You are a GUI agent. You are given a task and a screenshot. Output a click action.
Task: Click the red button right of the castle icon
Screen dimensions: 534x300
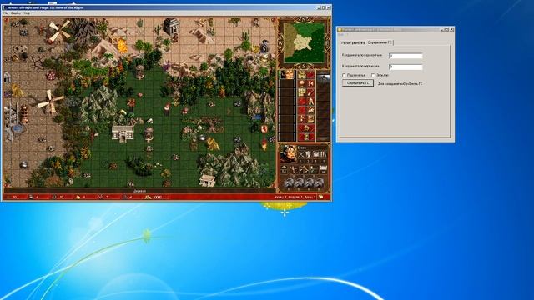coord(310,75)
